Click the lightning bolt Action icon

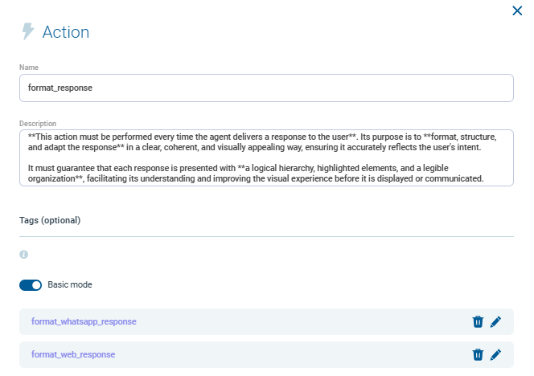(x=28, y=32)
